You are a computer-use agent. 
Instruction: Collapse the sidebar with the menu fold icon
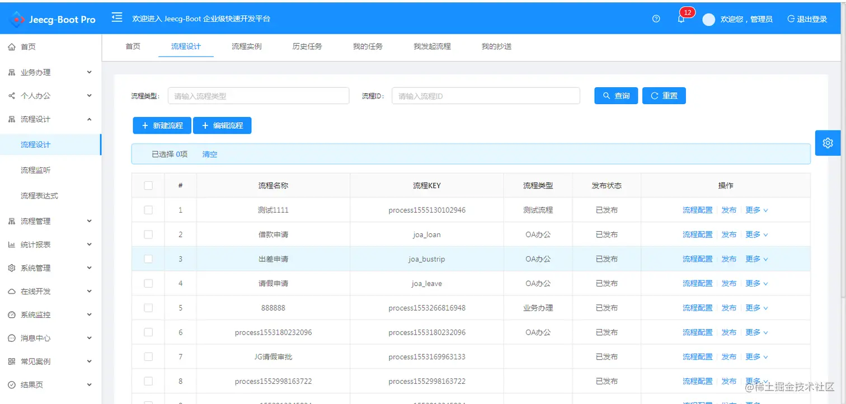(x=117, y=17)
